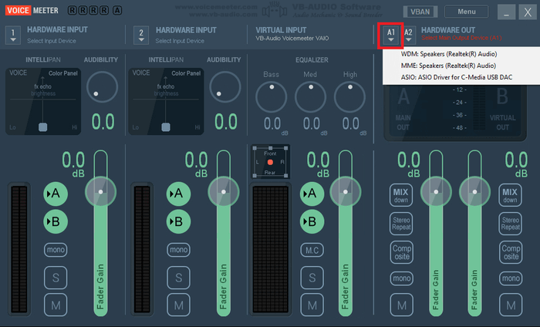This screenshot has width=540, height=327.
Task: Click the Front/Rear surround panner box
Action: tap(270, 161)
